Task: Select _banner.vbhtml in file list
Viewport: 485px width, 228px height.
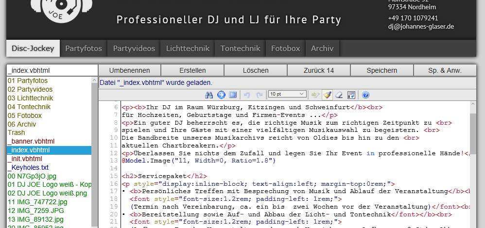Action: tap(49, 142)
